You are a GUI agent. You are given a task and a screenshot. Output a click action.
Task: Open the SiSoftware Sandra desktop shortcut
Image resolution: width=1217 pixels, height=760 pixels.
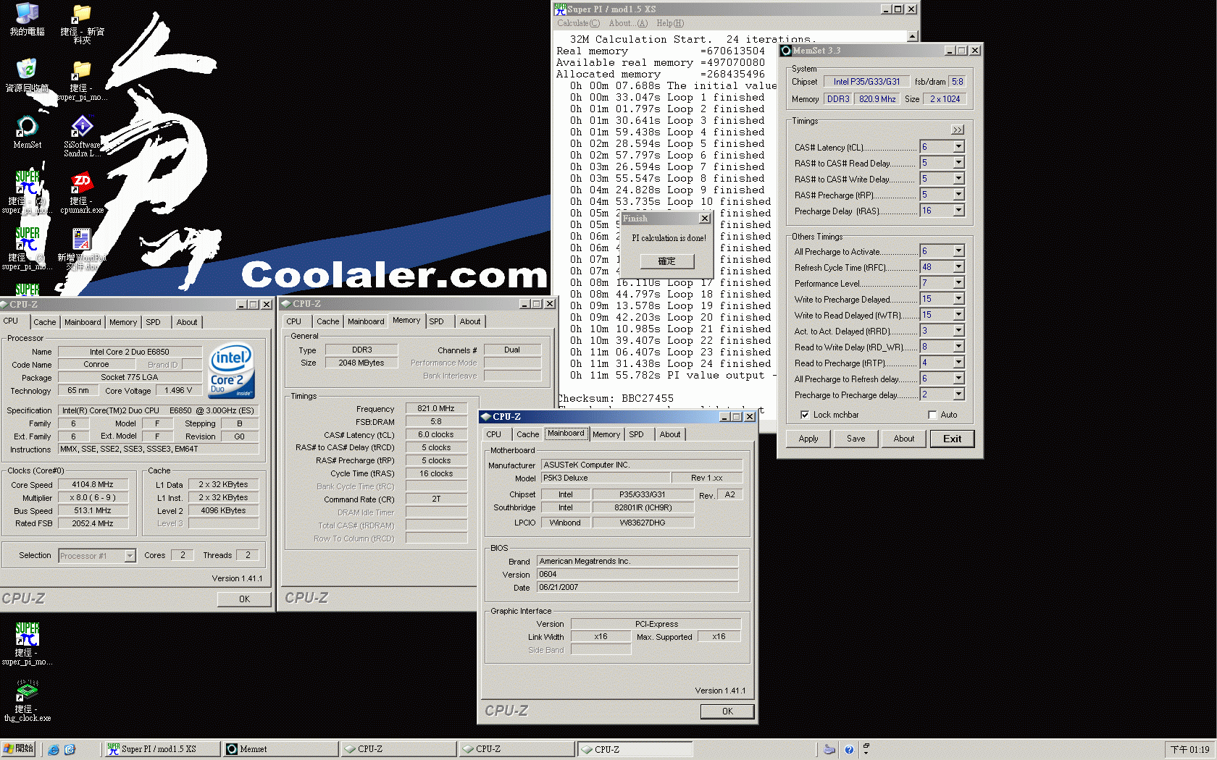pos(82,135)
